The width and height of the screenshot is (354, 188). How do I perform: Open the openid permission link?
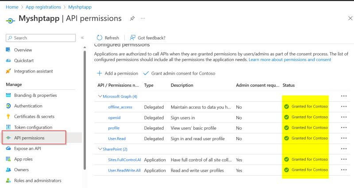point(114,118)
